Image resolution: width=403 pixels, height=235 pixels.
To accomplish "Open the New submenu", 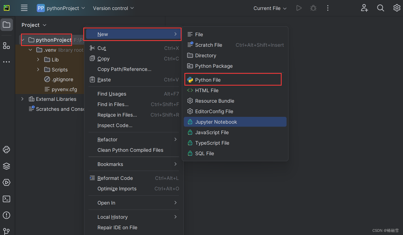I will [x=133, y=34].
